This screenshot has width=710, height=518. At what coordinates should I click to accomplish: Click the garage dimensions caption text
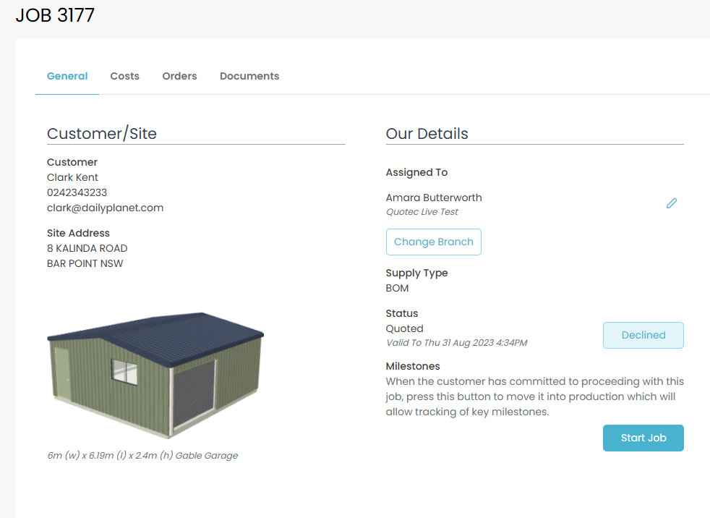[x=142, y=456]
